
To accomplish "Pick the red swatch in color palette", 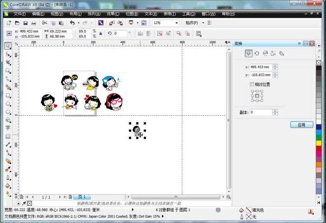I will (x=319, y=148).
